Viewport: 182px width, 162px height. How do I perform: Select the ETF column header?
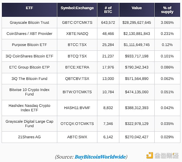29,10
